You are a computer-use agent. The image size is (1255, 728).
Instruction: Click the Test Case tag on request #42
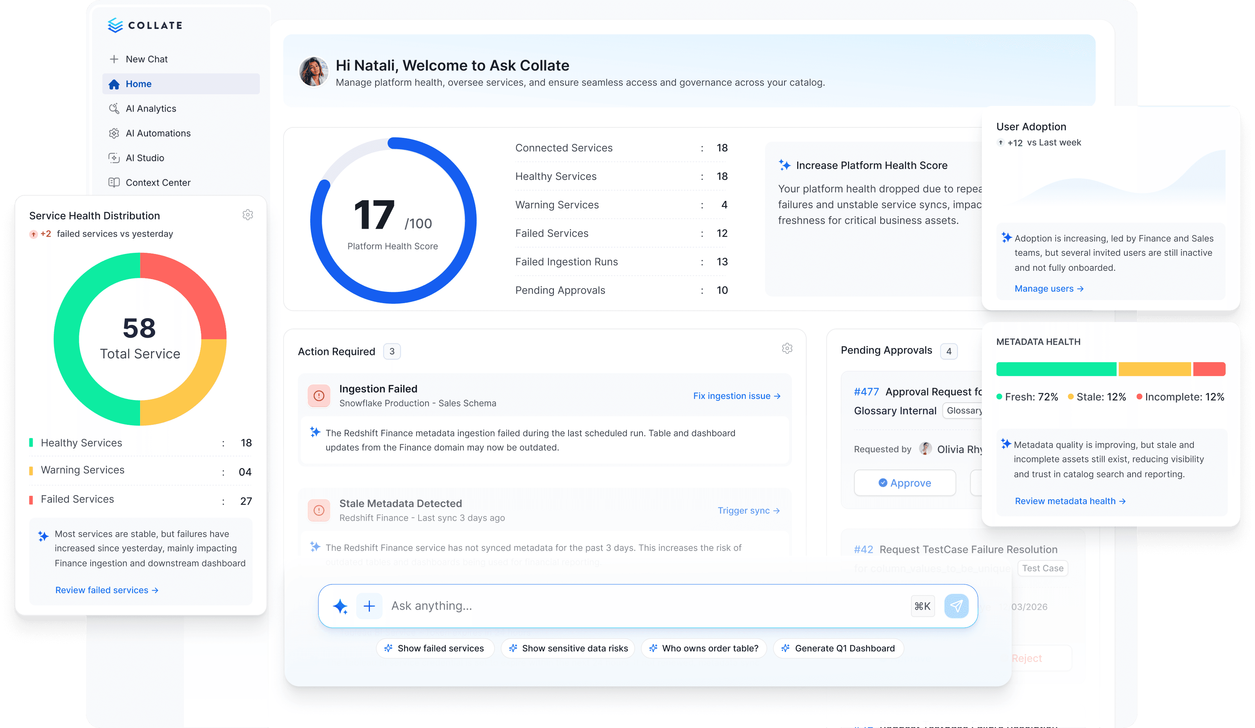tap(1042, 568)
